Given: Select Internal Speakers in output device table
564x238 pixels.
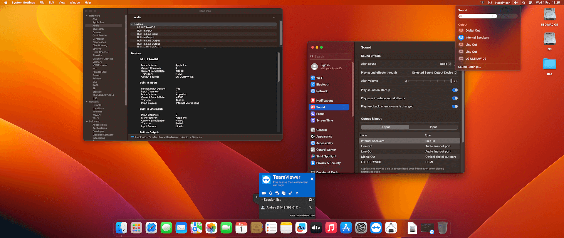Looking at the screenshot, I should click(409, 141).
